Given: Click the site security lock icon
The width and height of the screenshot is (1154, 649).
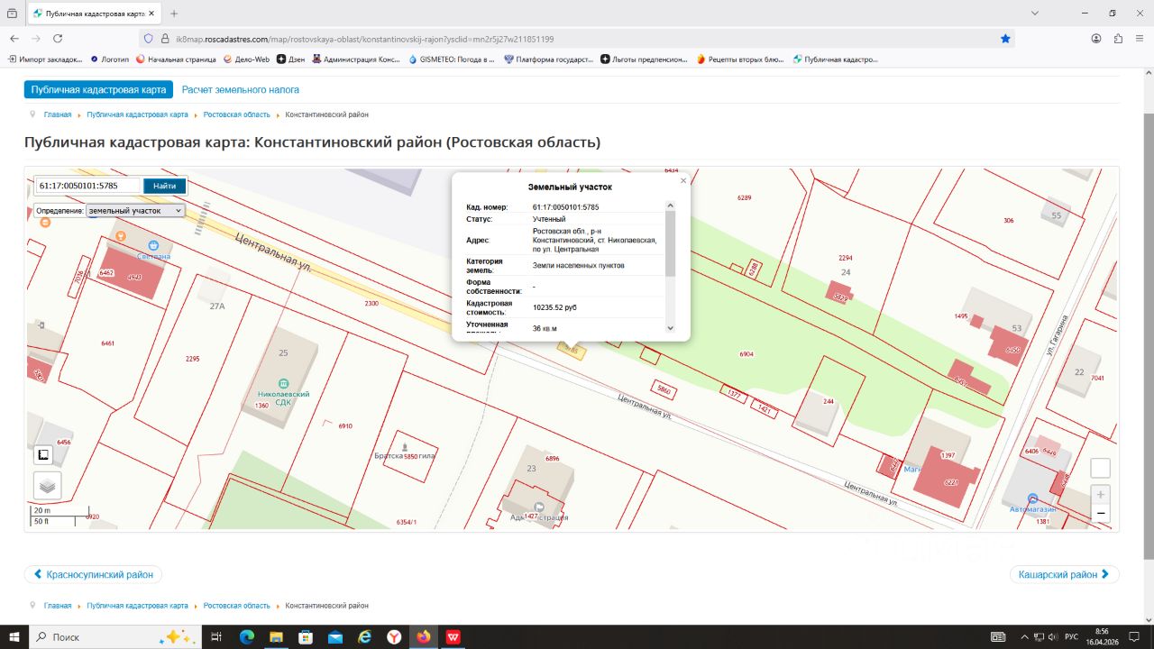Looking at the screenshot, I should [165, 39].
